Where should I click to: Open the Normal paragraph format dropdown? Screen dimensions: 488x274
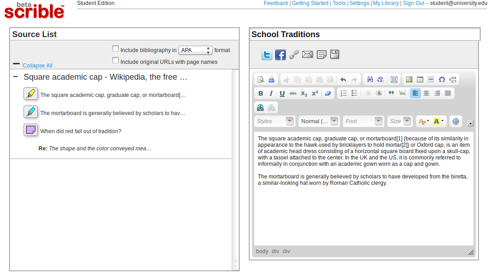tap(319, 121)
